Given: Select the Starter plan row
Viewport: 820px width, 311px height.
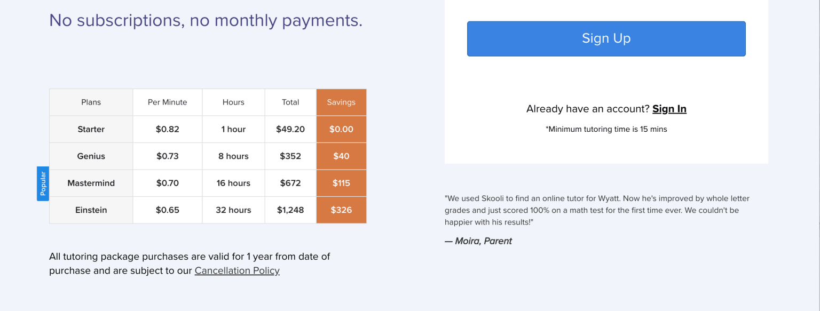Looking at the screenshot, I should pyautogui.click(x=91, y=129).
